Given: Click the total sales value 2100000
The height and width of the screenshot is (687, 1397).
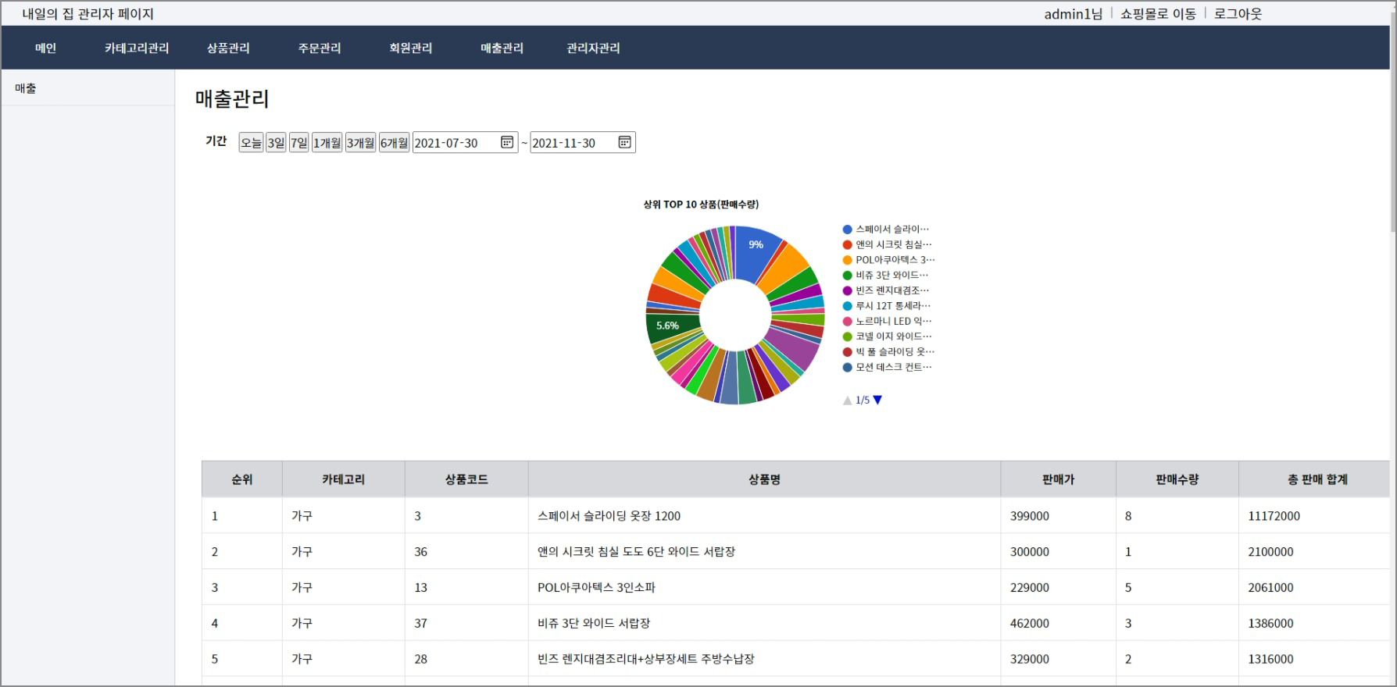Looking at the screenshot, I should 1270,552.
